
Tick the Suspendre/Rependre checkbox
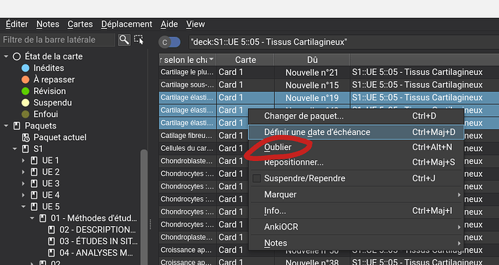tap(257, 178)
